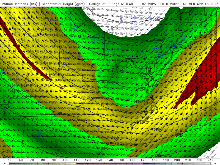Click the 10620 contour label
This screenshot has height=165, width=220.
(x=155, y=156)
